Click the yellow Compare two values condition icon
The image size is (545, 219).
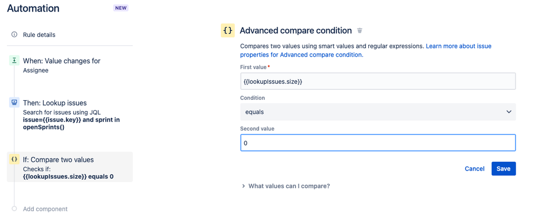pyautogui.click(x=14, y=159)
